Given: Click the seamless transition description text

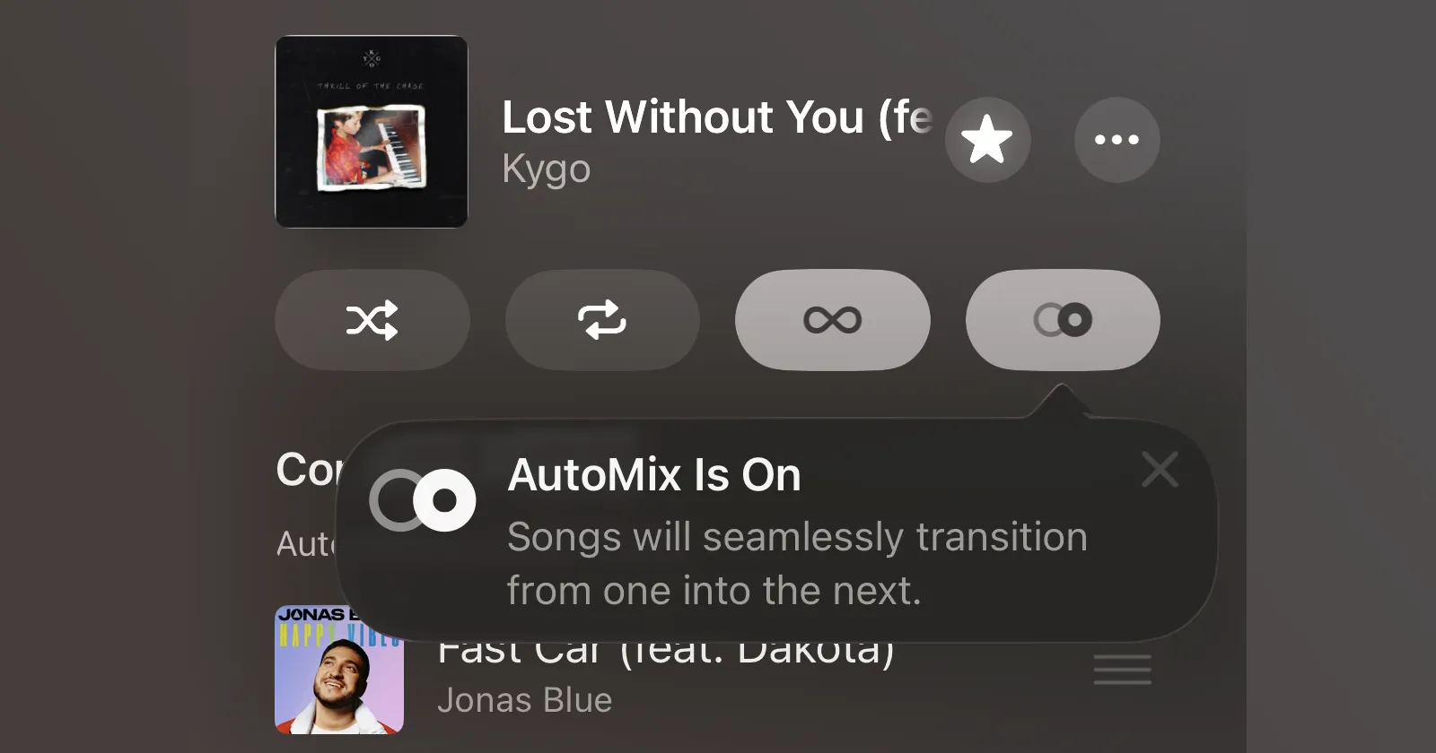Looking at the screenshot, I should [797, 564].
